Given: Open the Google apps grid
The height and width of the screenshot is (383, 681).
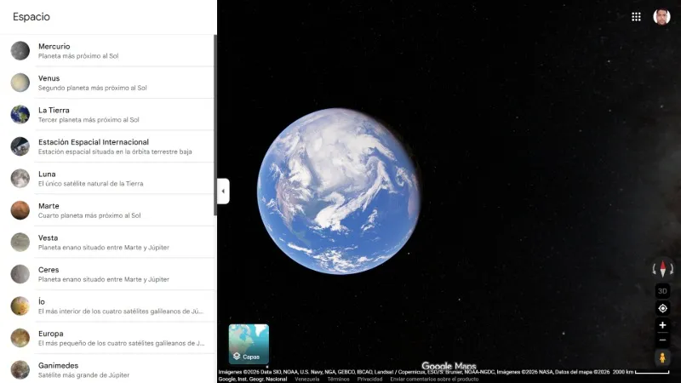Looking at the screenshot, I should click(x=636, y=17).
